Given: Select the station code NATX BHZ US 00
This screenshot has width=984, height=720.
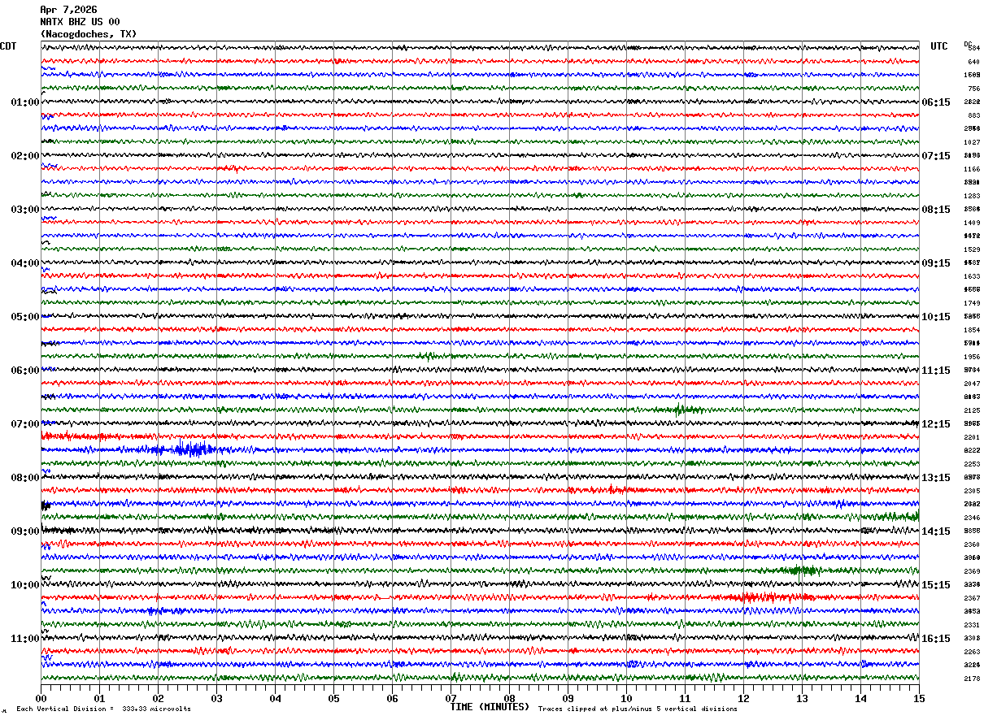Looking at the screenshot, I should coord(80,22).
